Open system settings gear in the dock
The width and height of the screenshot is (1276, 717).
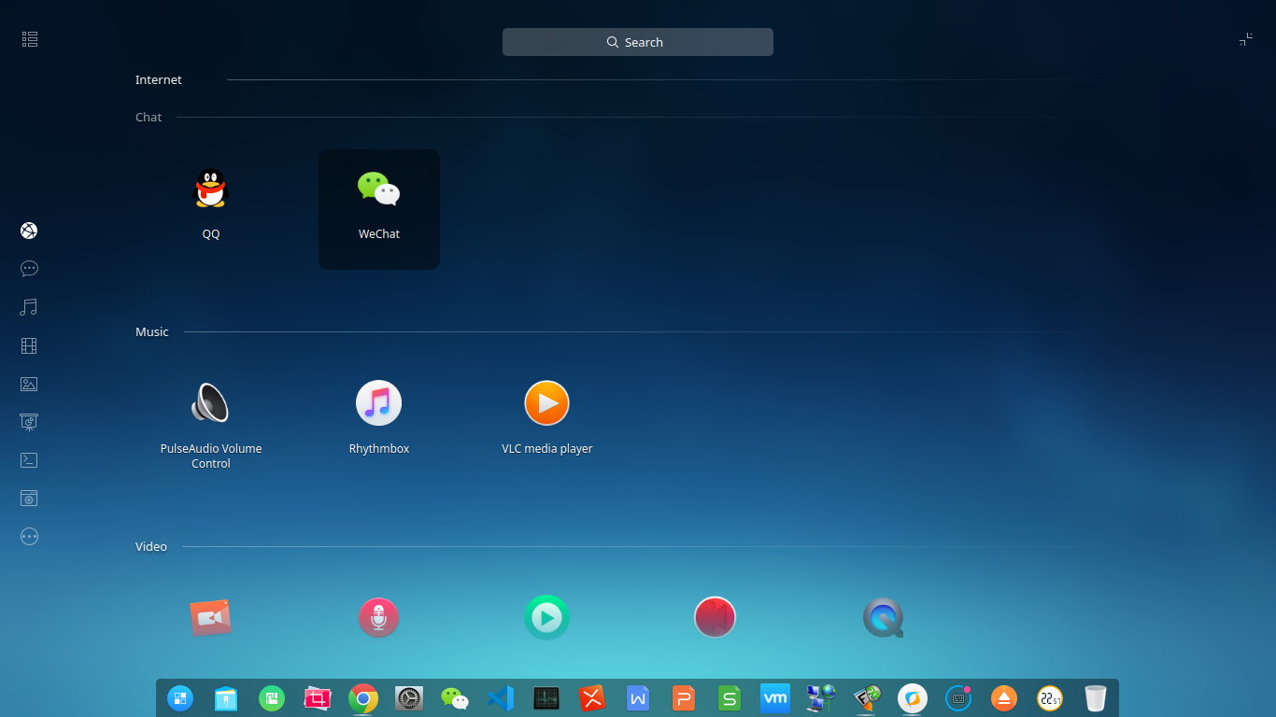[409, 697]
